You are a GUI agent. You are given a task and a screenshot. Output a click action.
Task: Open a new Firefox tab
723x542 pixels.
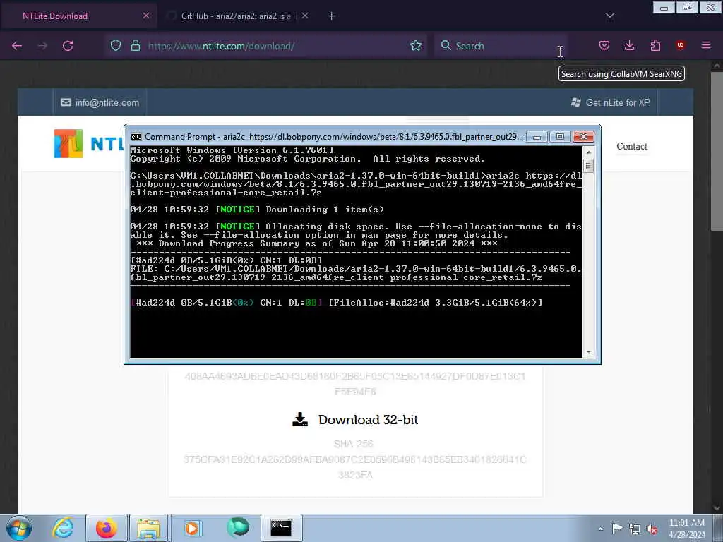pyautogui.click(x=332, y=16)
